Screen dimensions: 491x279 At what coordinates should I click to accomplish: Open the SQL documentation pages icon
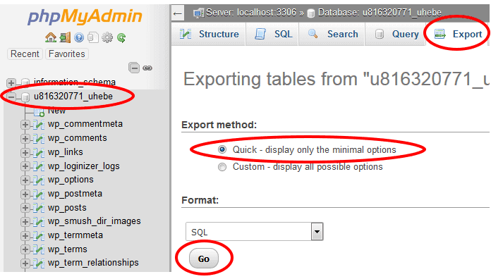[x=93, y=38]
